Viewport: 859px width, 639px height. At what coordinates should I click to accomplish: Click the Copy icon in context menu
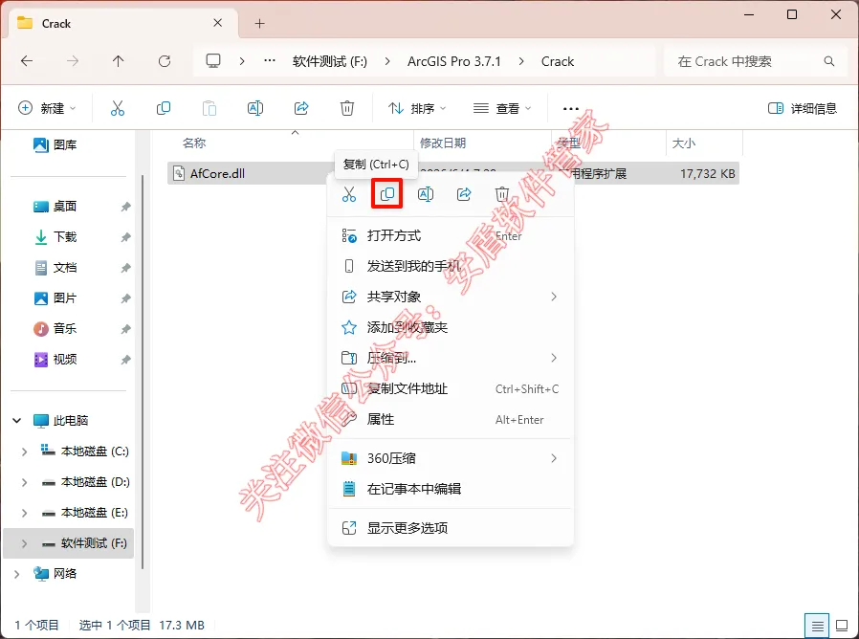[x=387, y=193]
